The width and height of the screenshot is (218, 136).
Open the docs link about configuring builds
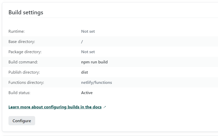tap(55, 107)
